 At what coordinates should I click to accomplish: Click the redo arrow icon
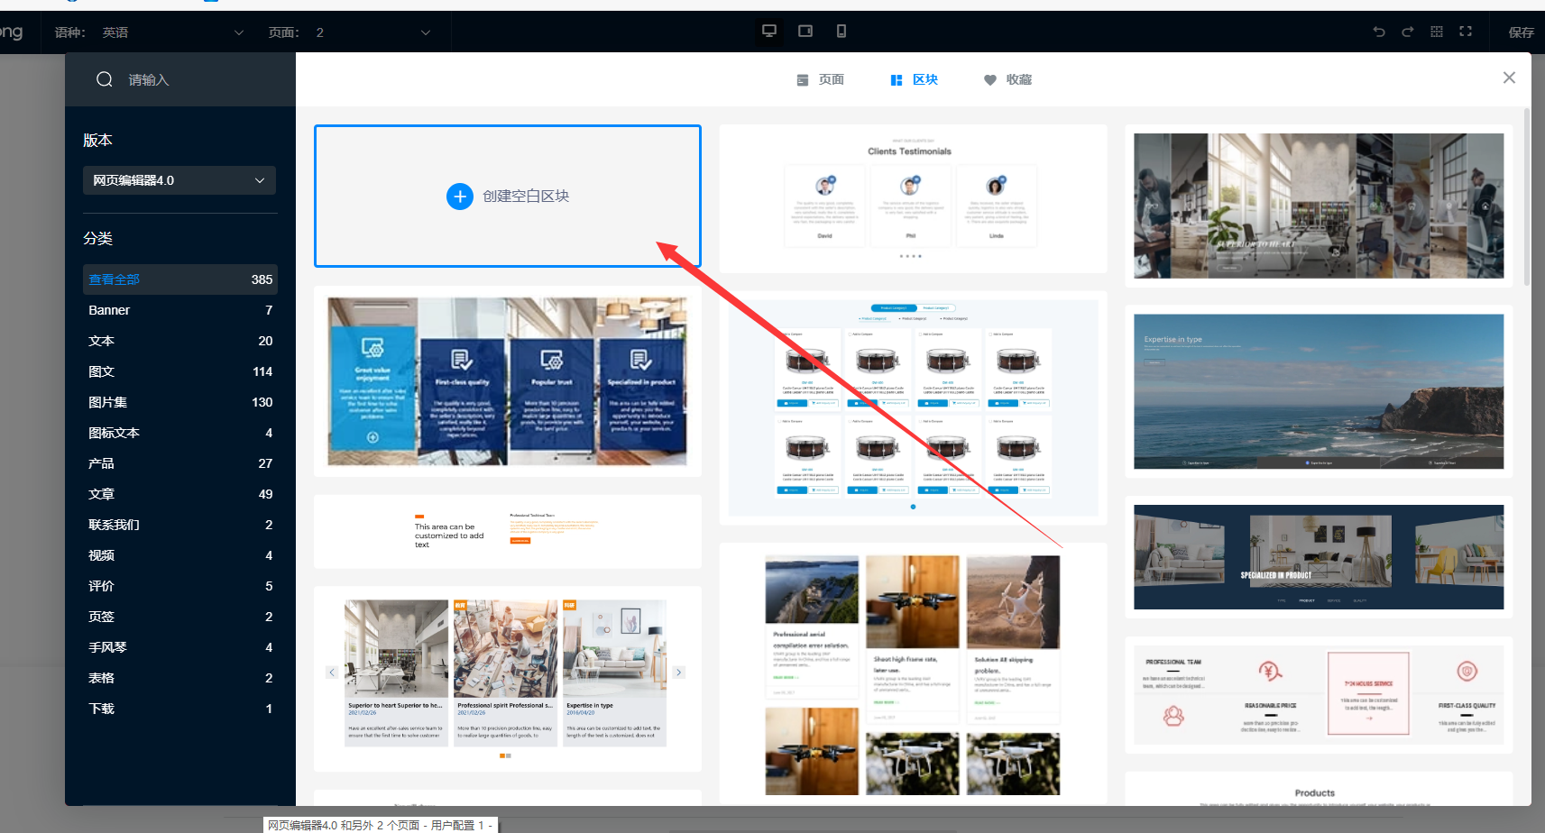click(x=1407, y=32)
